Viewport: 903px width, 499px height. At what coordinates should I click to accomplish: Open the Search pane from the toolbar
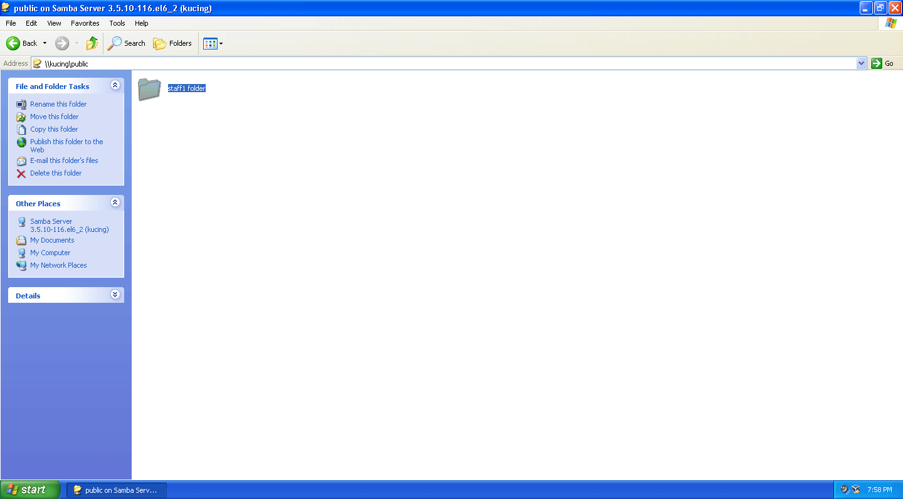[x=127, y=43]
